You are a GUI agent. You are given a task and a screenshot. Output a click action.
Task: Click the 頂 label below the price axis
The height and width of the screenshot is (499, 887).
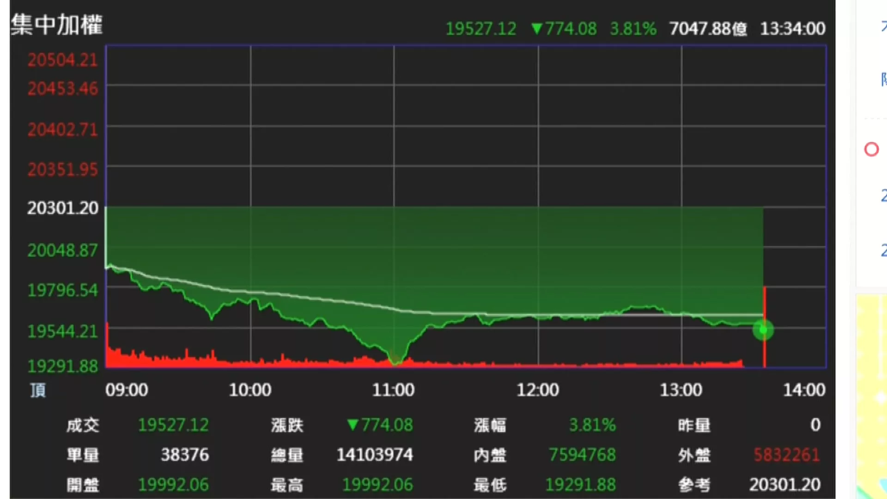click(x=38, y=390)
